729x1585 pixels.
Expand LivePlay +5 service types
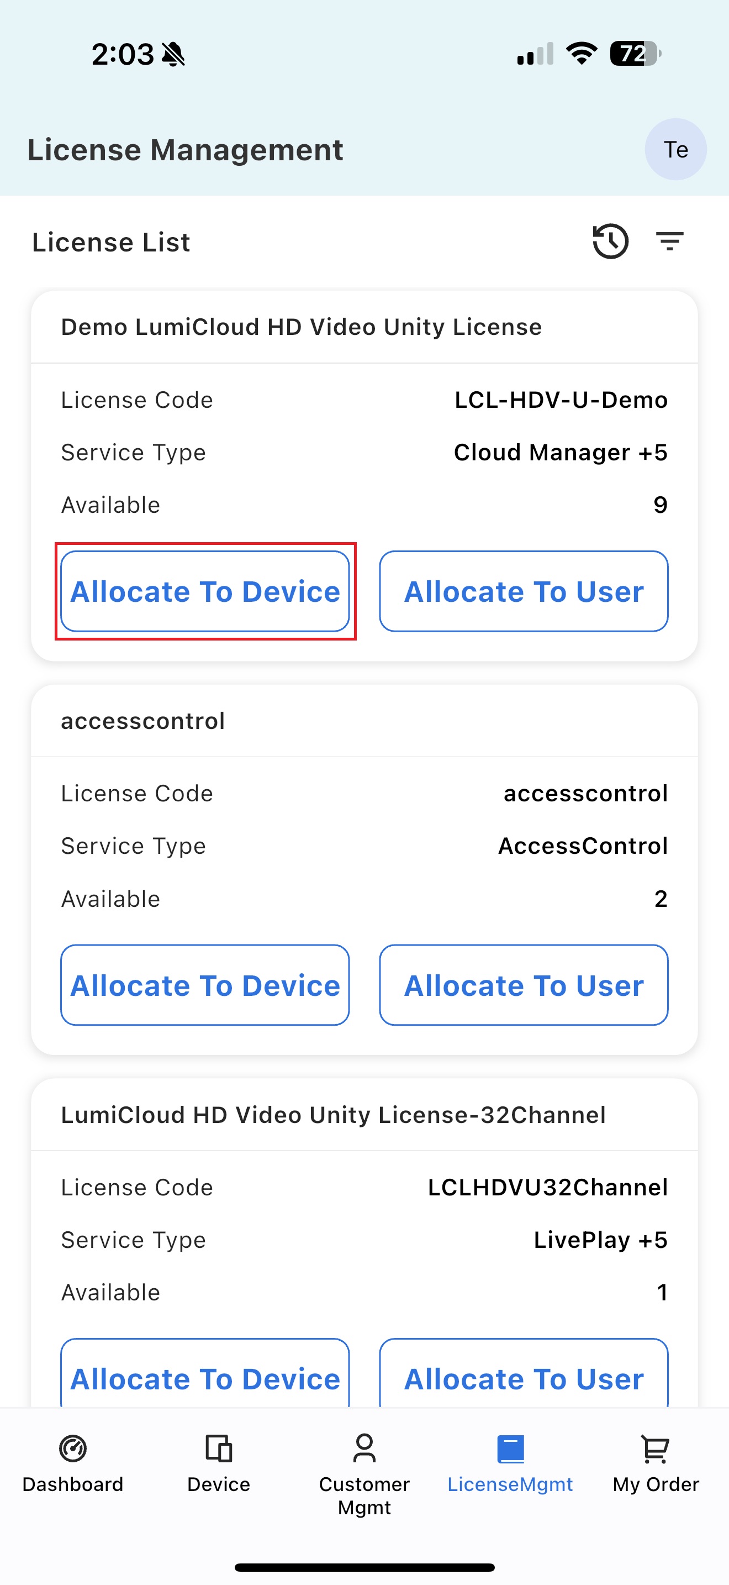pos(600,1240)
